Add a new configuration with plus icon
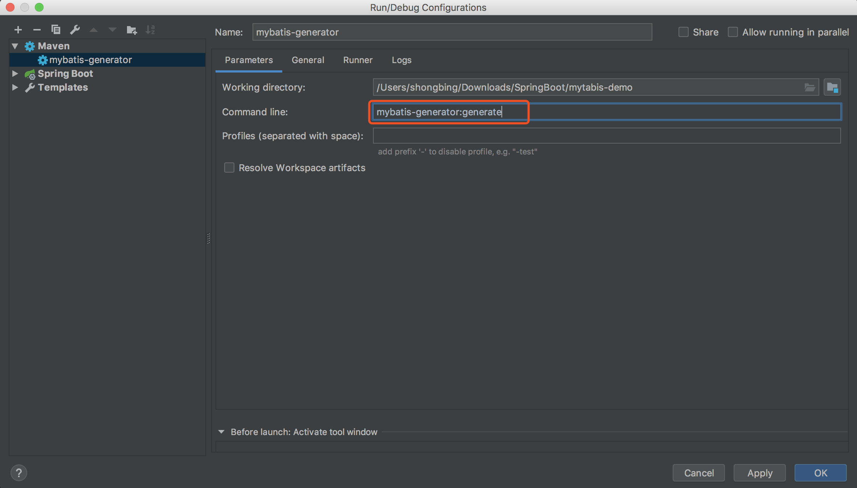This screenshot has height=488, width=857. point(18,30)
